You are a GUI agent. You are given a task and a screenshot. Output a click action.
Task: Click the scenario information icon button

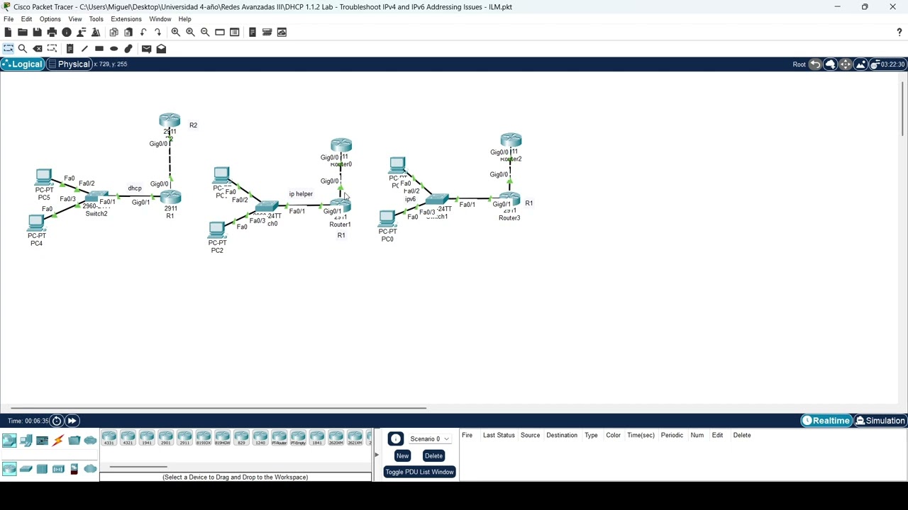pyautogui.click(x=395, y=439)
